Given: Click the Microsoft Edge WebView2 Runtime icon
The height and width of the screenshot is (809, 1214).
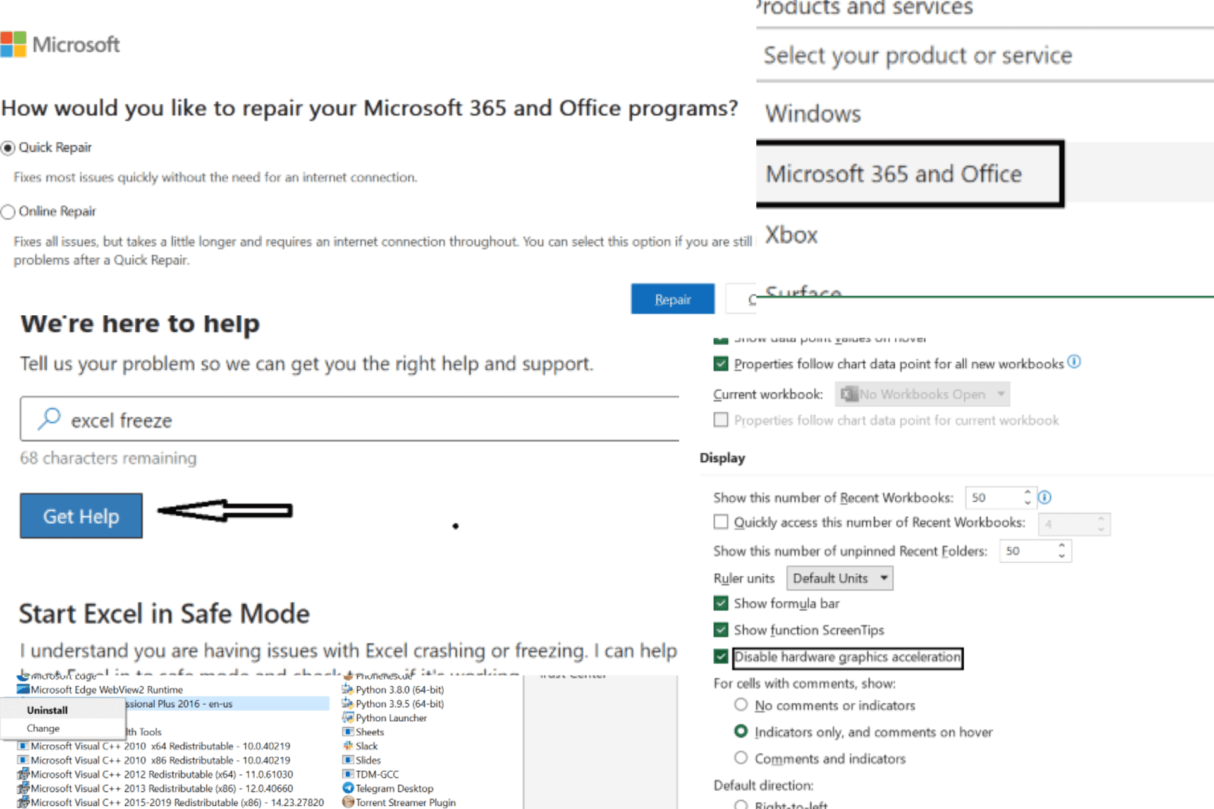Looking at the screenshot, I should tap(20, 689).
